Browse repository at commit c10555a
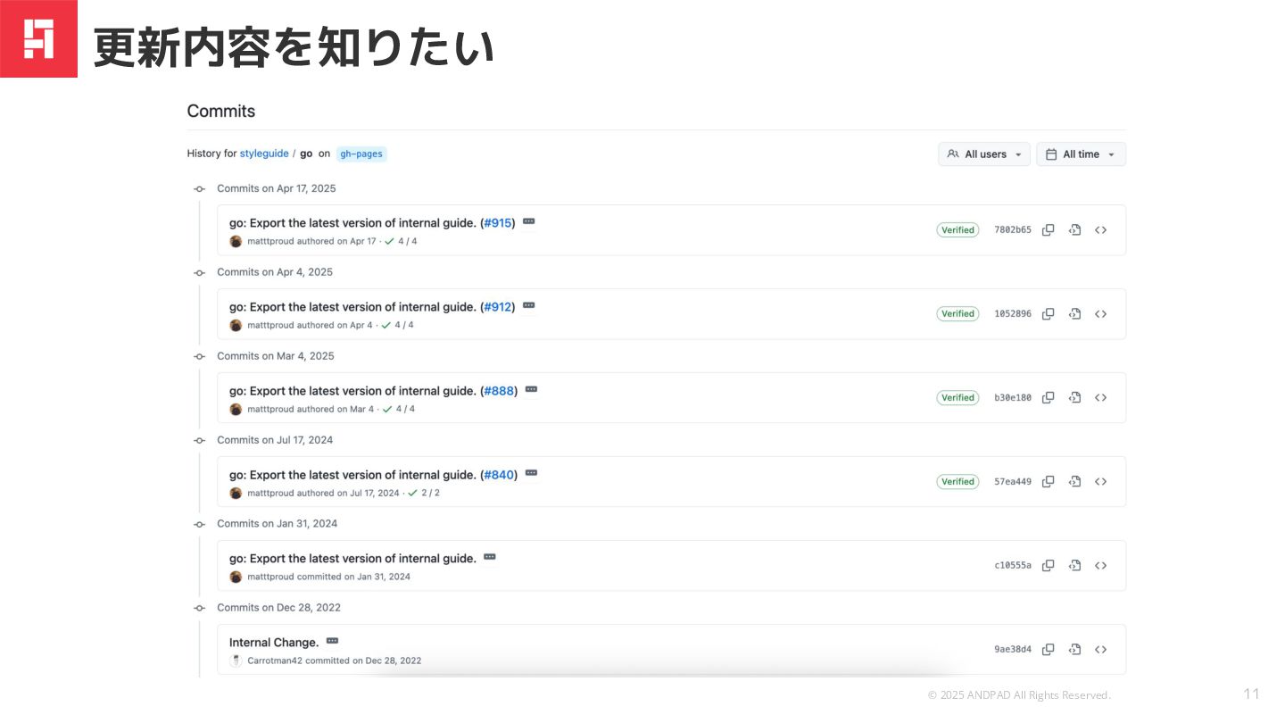Viewport: 1285px width, 723px height. pos(1100,566)
